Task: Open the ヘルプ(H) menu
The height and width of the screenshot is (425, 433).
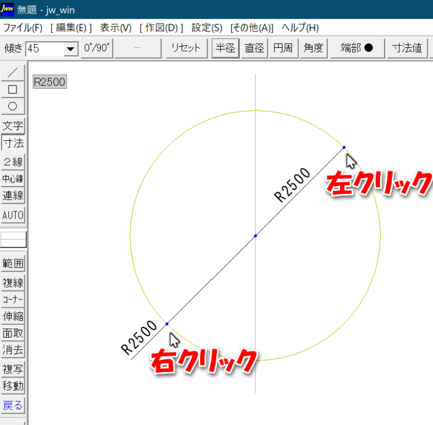Action: 300,28
